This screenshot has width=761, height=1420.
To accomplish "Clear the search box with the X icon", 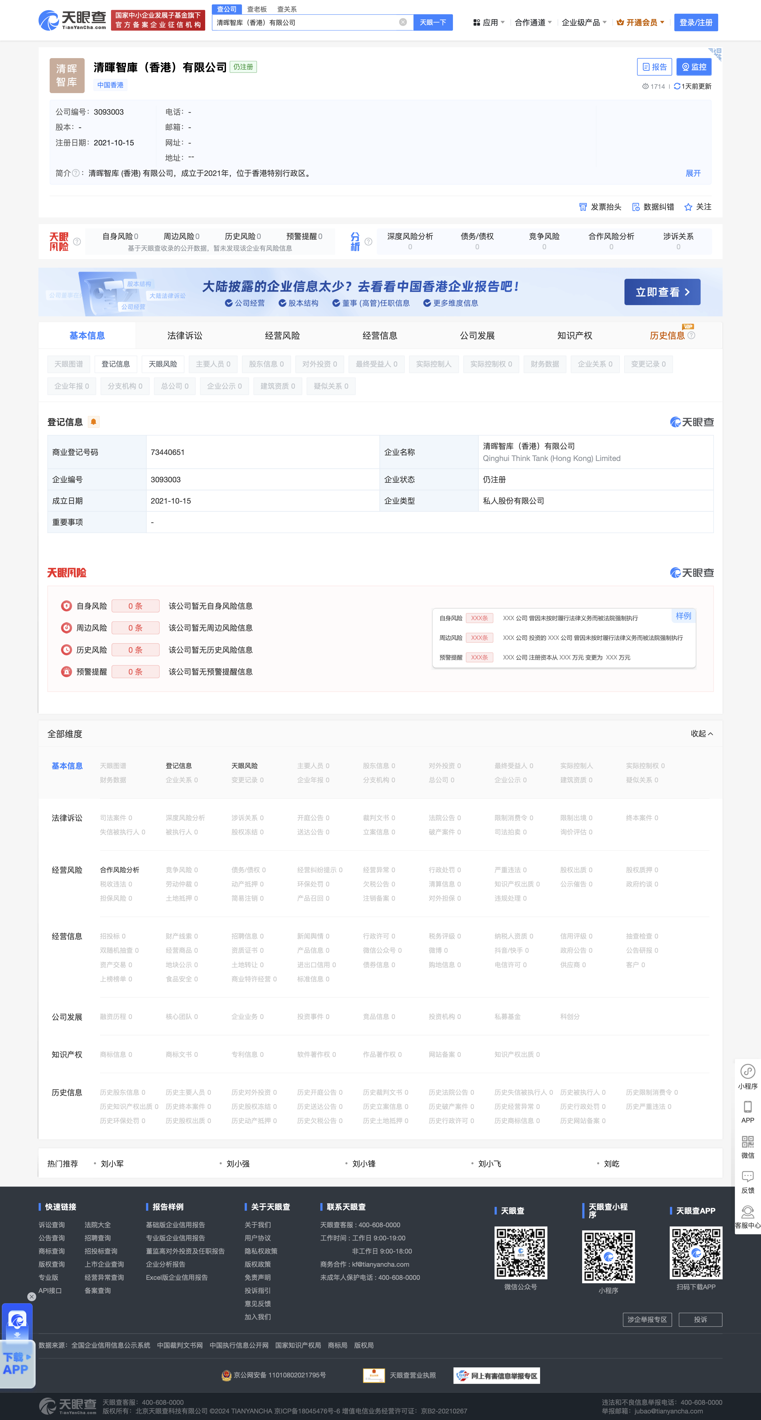I will pyautogui.click(x=403, y=22).
